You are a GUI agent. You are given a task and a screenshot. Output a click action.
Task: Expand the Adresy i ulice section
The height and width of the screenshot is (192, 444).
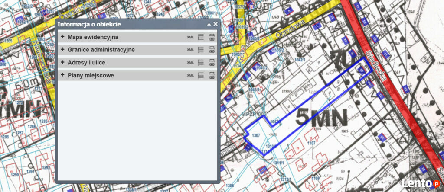(x=63, y=62)
